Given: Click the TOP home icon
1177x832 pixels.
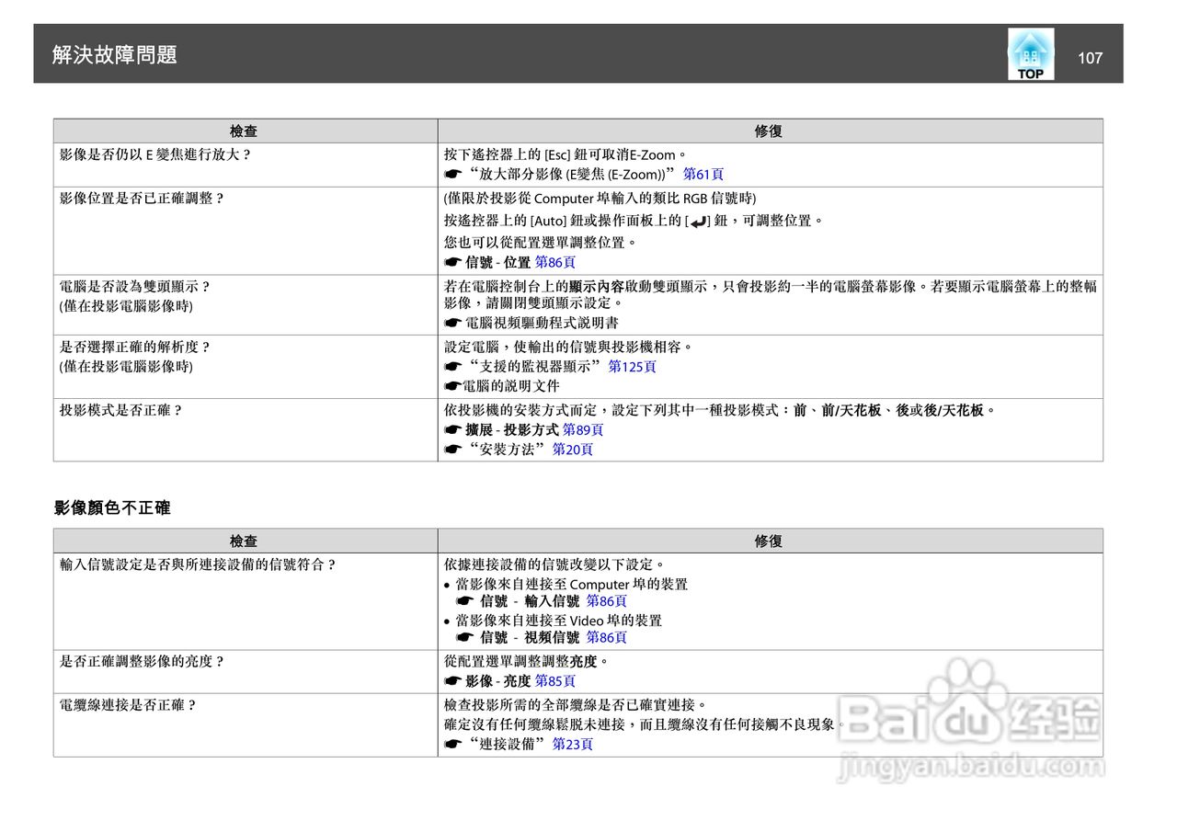Looking at the screenshot, I should click(x=1031, y=54).
